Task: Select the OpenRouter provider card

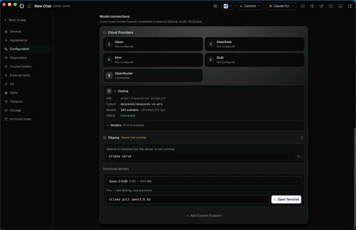Action: [153, 75]
